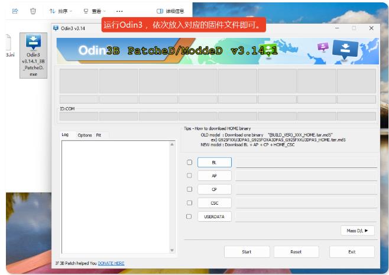Image resolution: width=389 pixels, height=275 pixels.
Task: Switch to the Pit tab
Action: (x=99, y=135)
